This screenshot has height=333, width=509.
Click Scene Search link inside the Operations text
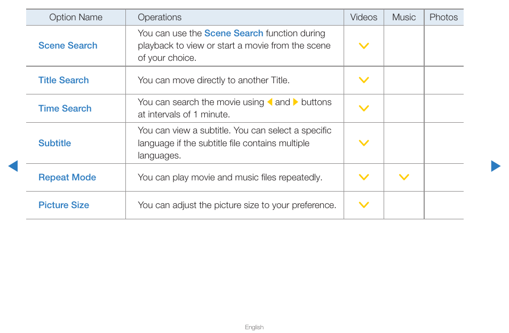point(234,33)
